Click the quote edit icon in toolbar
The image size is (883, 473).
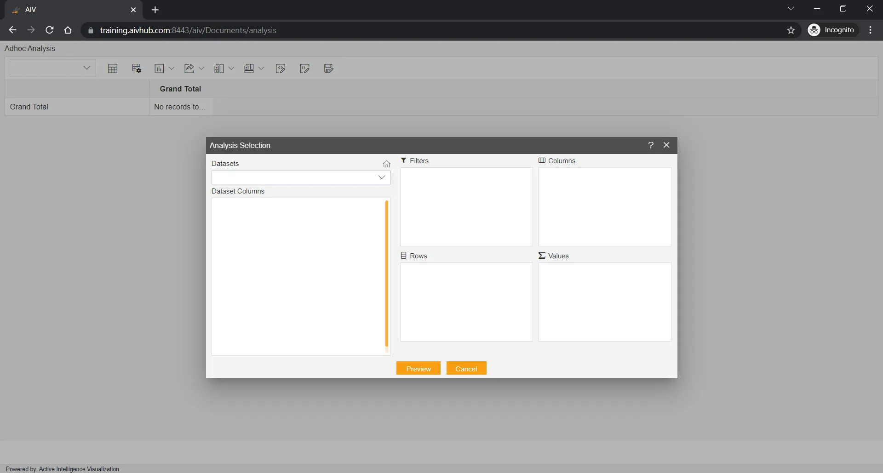(x=304, y=68)
